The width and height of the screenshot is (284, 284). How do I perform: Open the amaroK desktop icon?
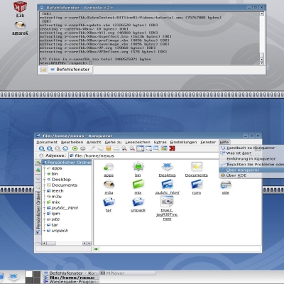20,25
